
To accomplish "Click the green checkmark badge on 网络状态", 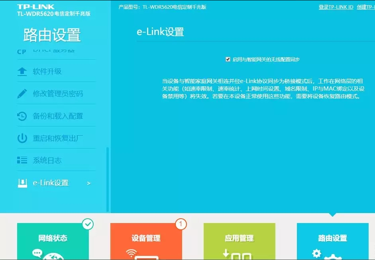I will pos(88,224).
